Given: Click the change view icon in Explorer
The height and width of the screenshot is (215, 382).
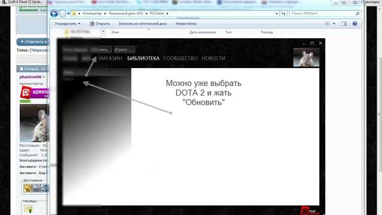Looking at the screenshot, I should click(328, 24).
